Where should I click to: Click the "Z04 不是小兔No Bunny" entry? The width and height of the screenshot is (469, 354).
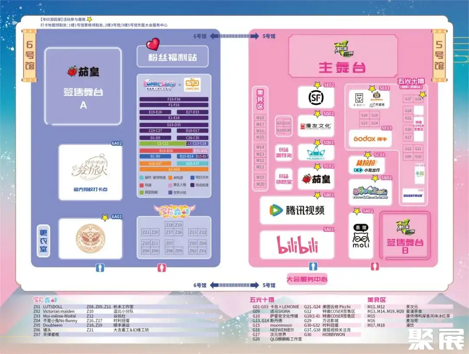(x=55, y=321)
